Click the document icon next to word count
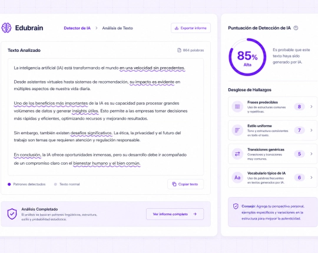The width and height of the screenshot is (318, 253). 179,50
